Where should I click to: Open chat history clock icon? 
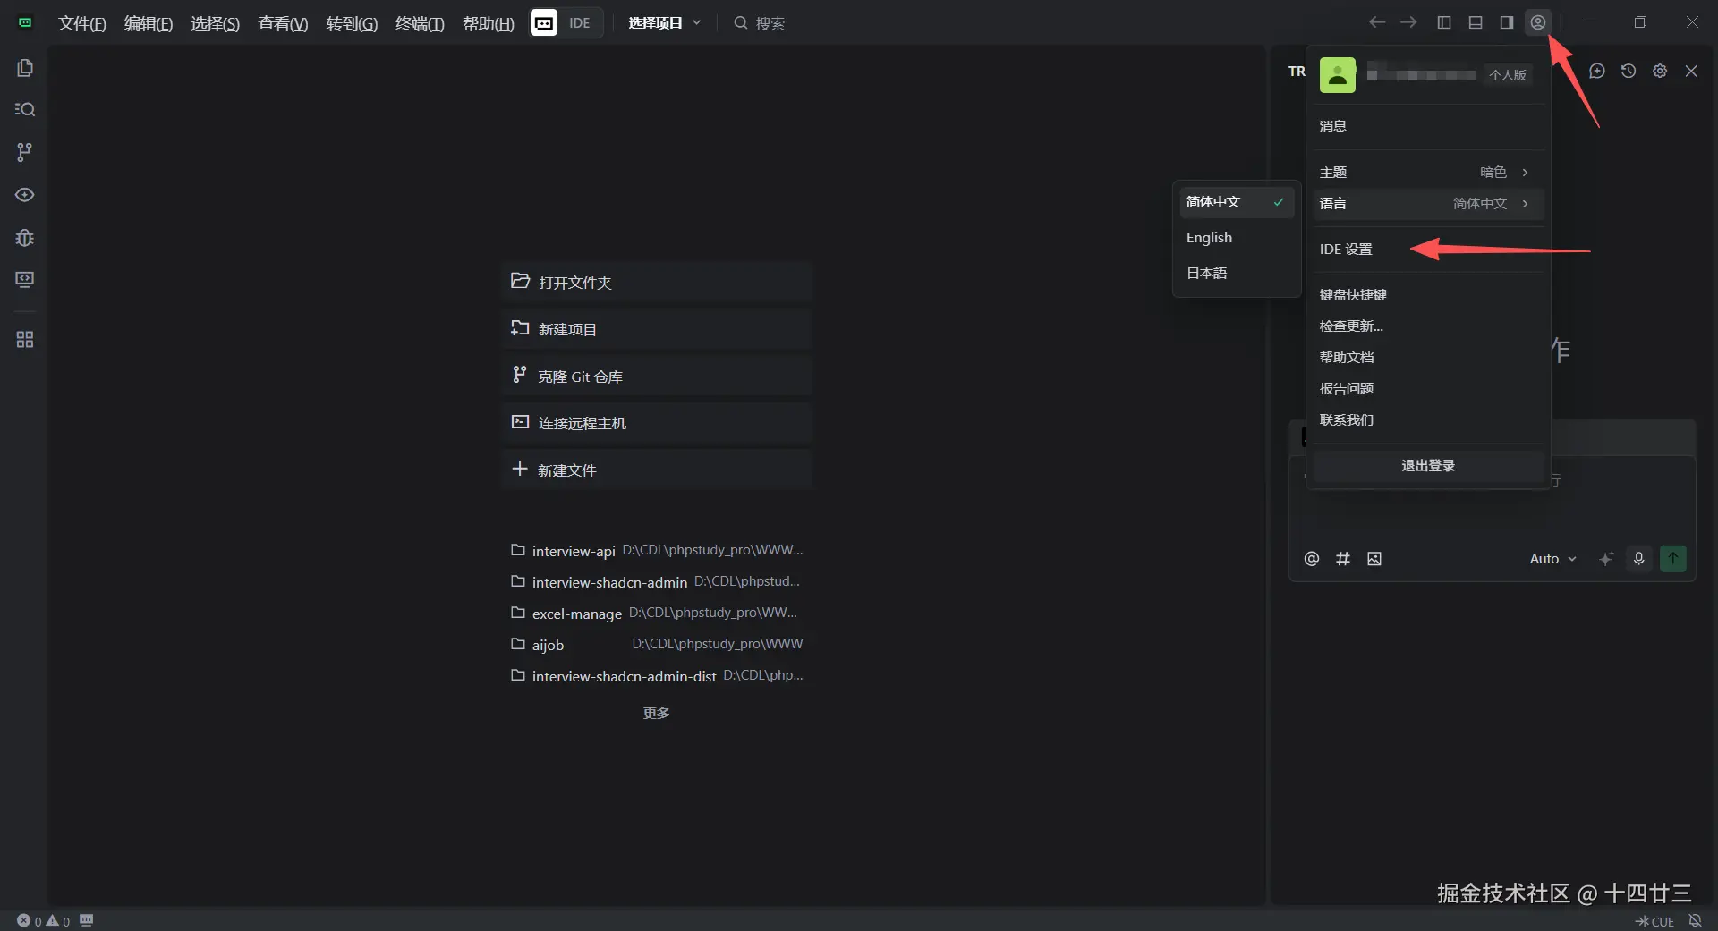tap(1629, 71)
